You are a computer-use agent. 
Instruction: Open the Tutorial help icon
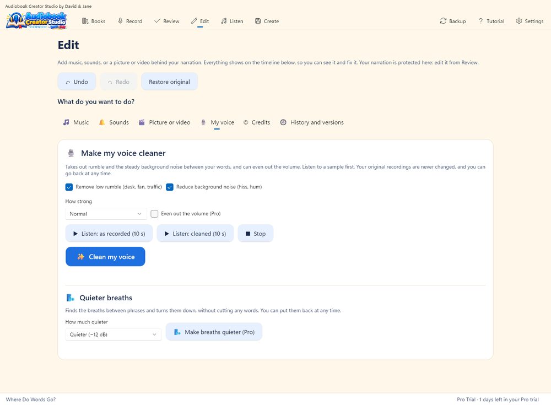pyautogui.click(x=480, y=21)
